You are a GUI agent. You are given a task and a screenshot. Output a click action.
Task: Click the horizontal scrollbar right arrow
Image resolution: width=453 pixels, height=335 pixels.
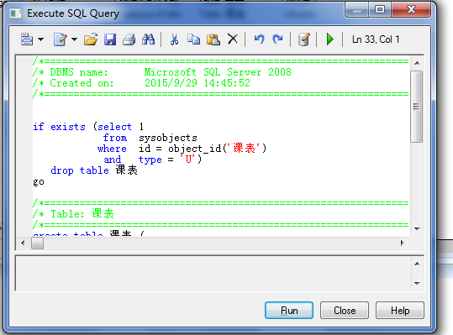(402, 243)
